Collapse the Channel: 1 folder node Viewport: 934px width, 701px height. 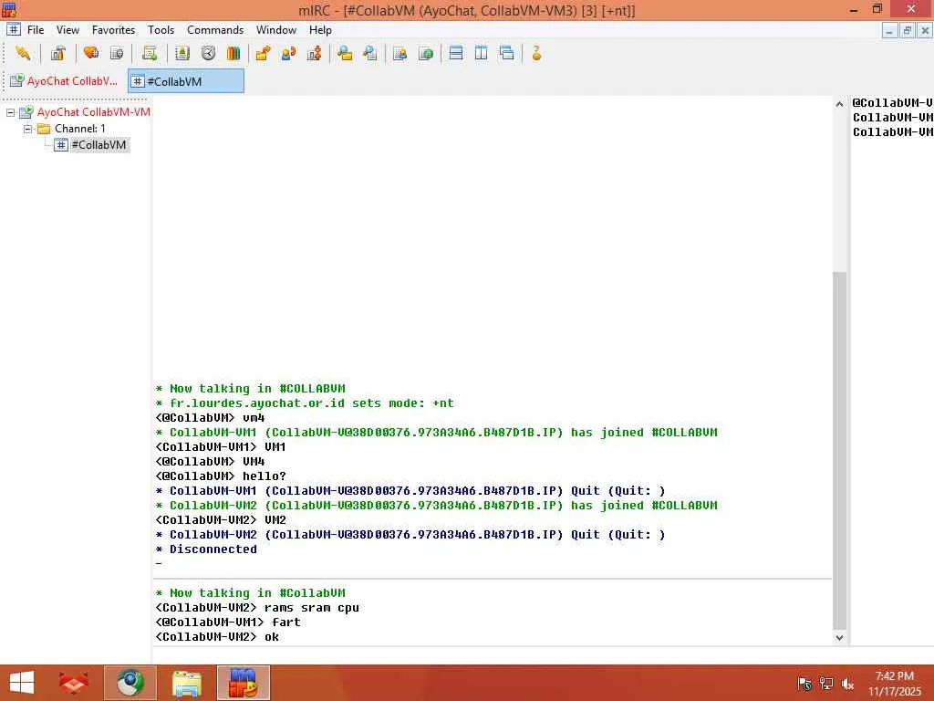pos(27,129)
